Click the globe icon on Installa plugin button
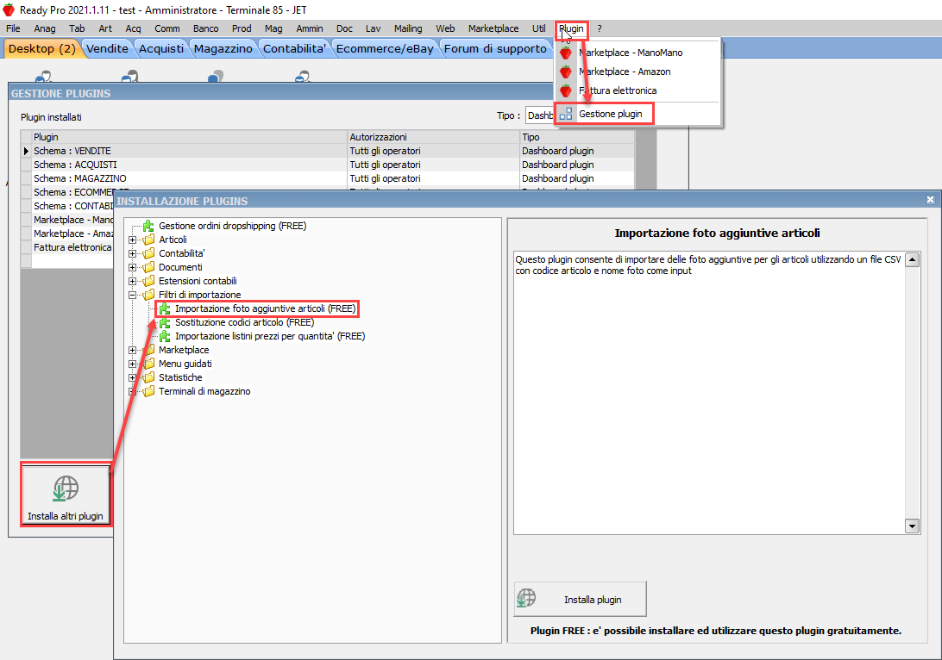This screenshot has height=660, width=942. 526,598
